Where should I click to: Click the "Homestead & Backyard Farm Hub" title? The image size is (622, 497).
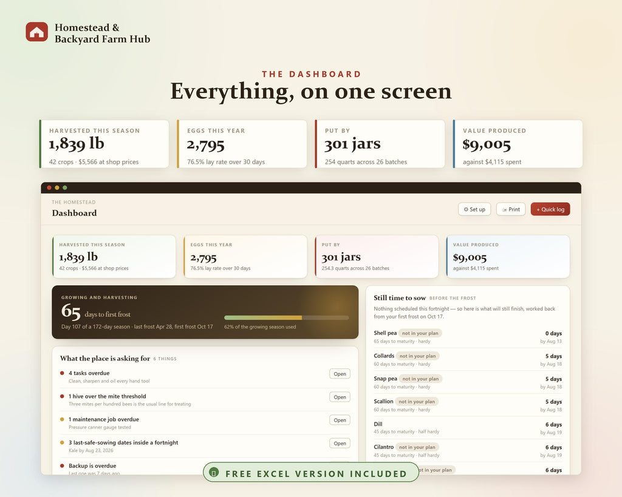point(102,33)
